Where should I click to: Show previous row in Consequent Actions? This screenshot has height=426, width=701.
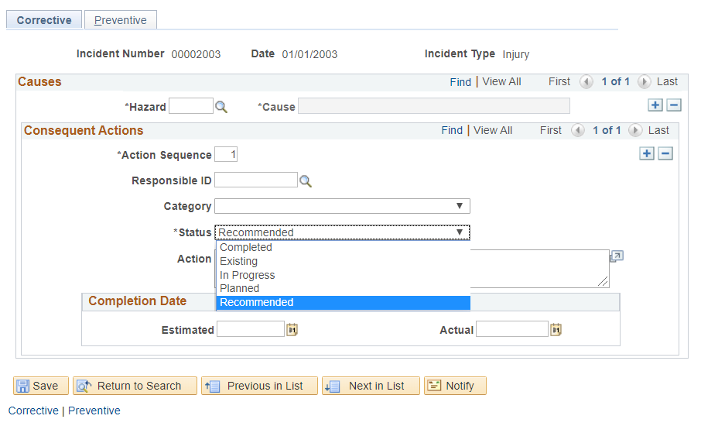(578, 130)
